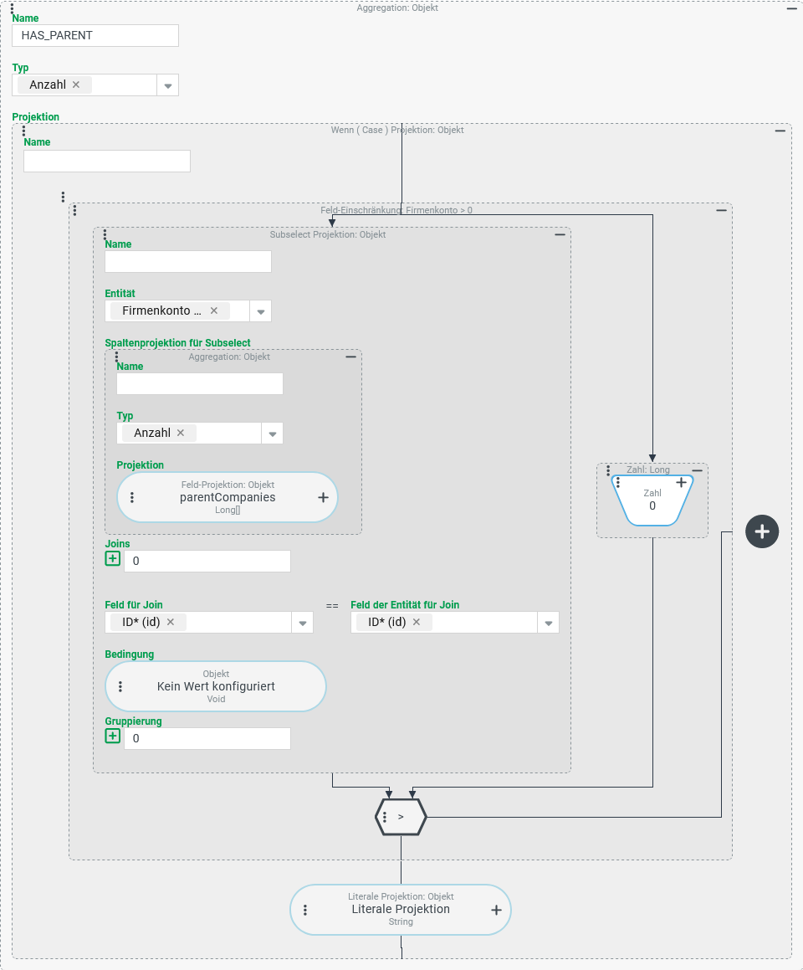This screenshot has width=803, height=970.
Task: Click plus icon on Zahl 0 node
Action: 681,483
